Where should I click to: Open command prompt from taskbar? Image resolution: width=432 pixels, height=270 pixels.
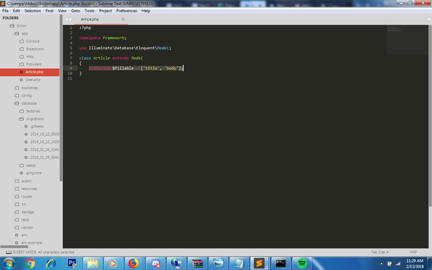click(281, 263)
